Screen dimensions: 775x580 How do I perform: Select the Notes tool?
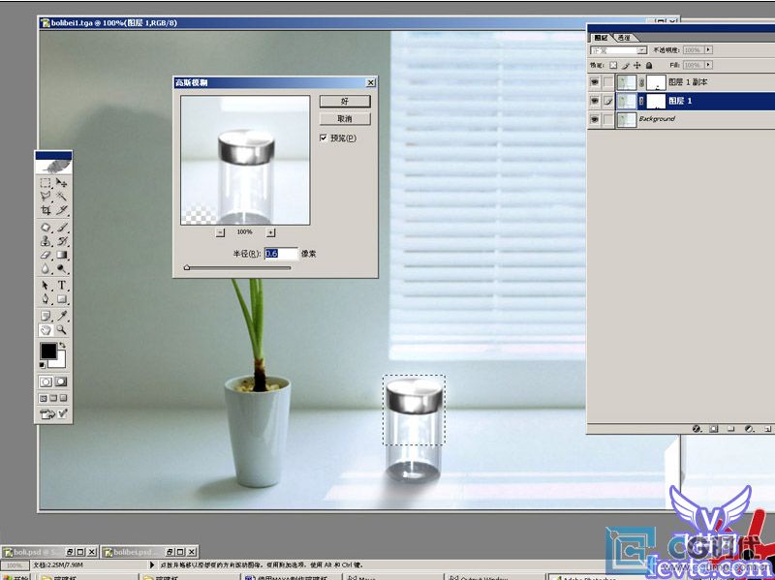[46, 316]
